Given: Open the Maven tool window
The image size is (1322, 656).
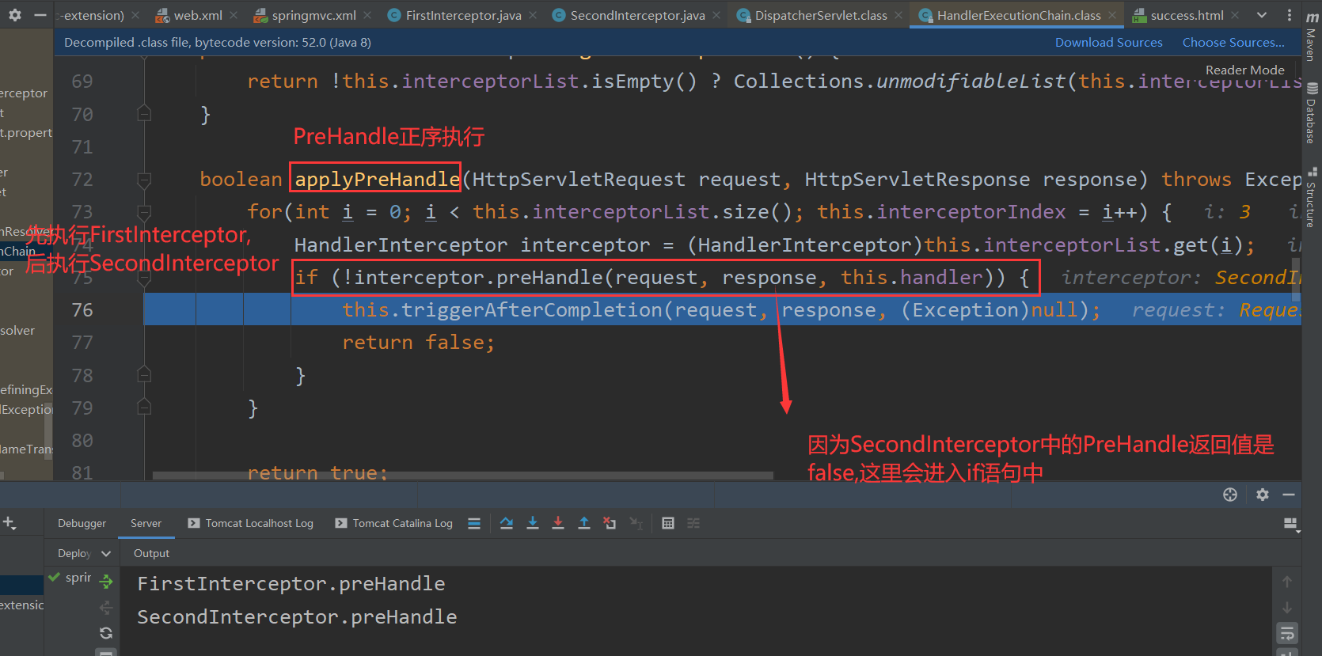Looking at the screenshot, I should [x=1312, y=35].
